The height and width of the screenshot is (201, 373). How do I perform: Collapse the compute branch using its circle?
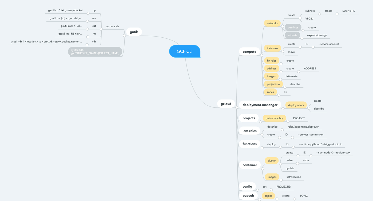[x=261, y=55]
